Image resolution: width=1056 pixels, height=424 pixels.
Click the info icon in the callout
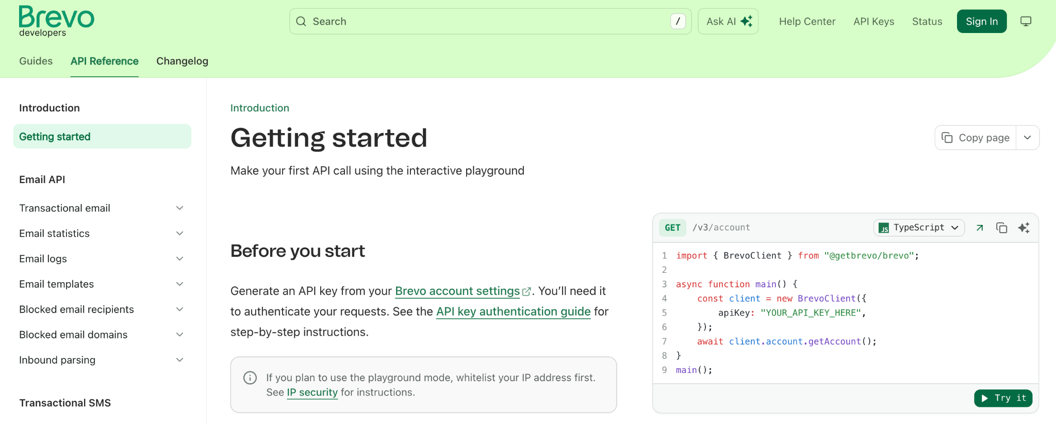pos(250,378)
